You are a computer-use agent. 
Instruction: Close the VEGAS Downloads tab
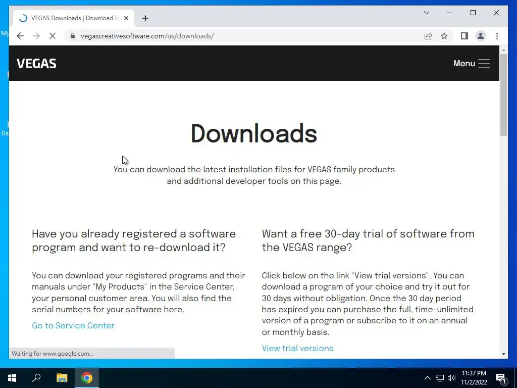click(x=126, y=18)
